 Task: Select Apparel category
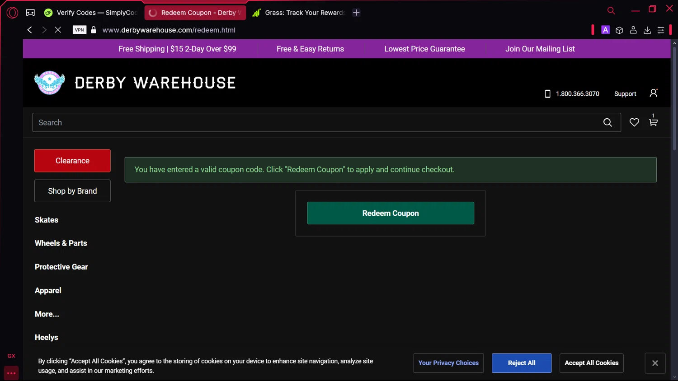tap(48, 291)
